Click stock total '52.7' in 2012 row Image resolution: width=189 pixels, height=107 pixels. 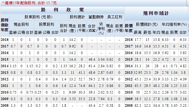tap(82, 79)
